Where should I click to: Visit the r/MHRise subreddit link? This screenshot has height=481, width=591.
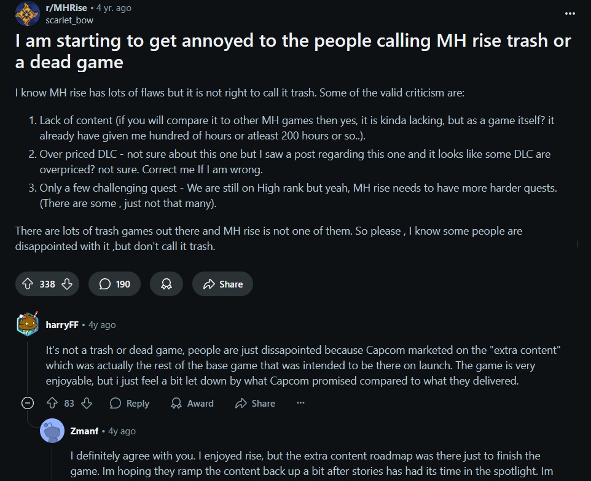tap(66, 8)
